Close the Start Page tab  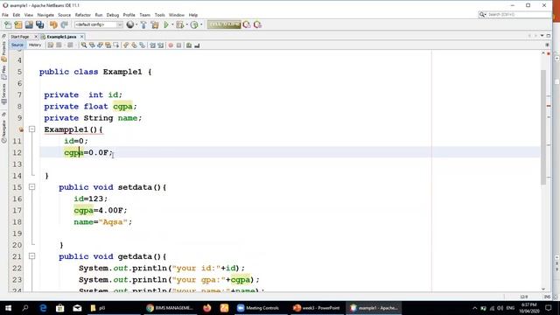[x=36, y=37]
